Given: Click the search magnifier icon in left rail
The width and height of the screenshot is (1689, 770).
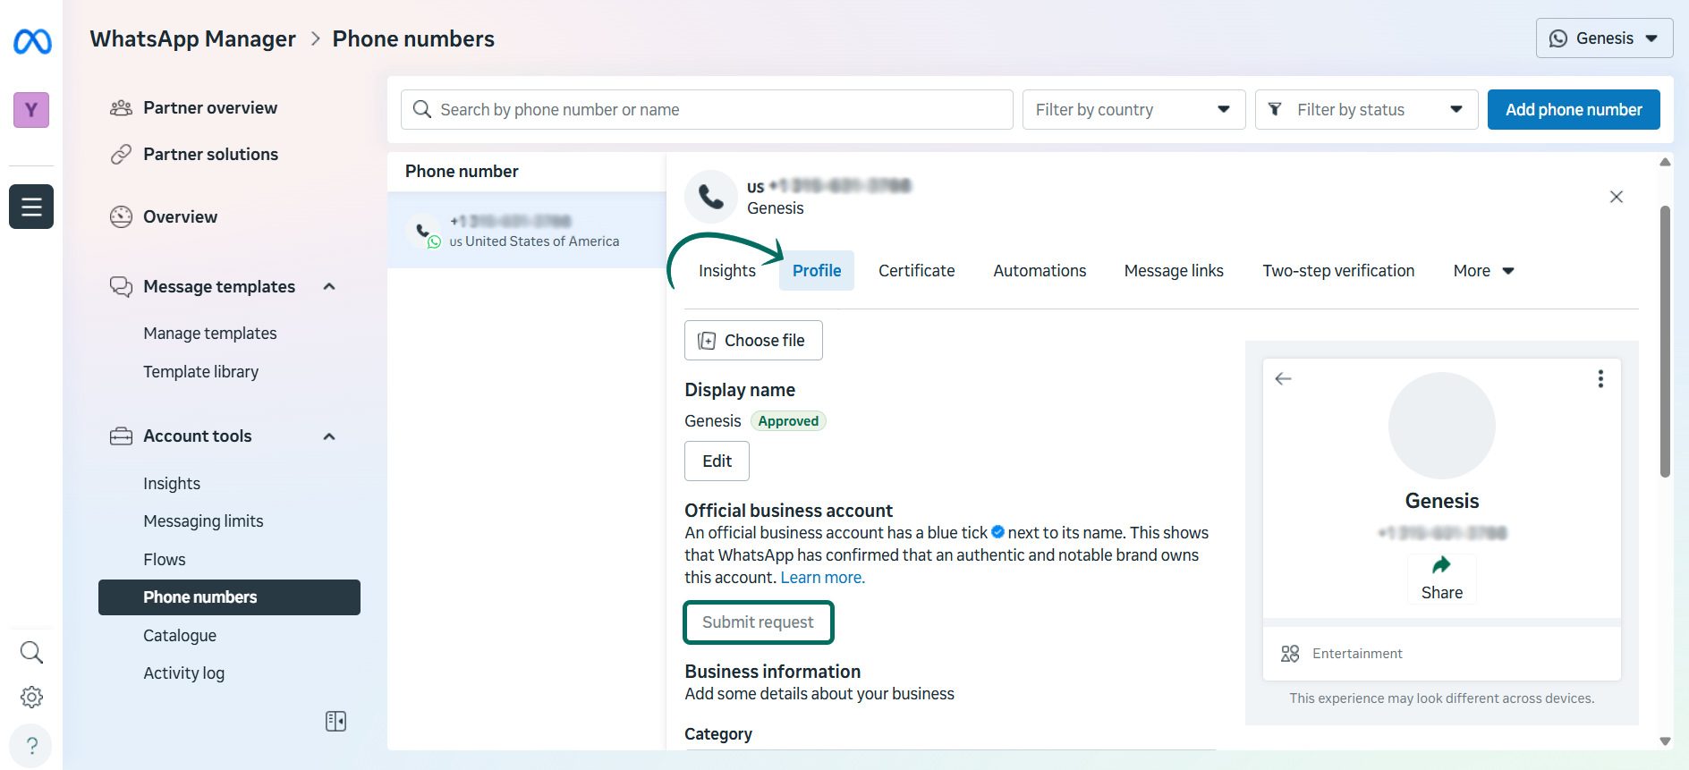Looking at the screenshot, I should [x=31, y=652].
